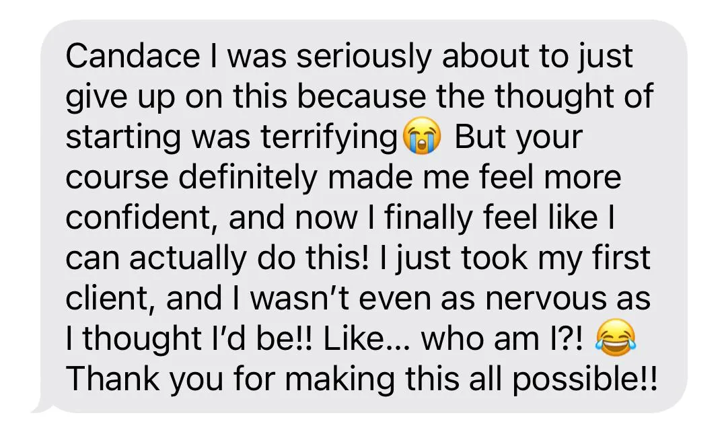This screenshot has width=724, height=438.
Task: Select the name "Candace" in the message
Action: (133, 55)
